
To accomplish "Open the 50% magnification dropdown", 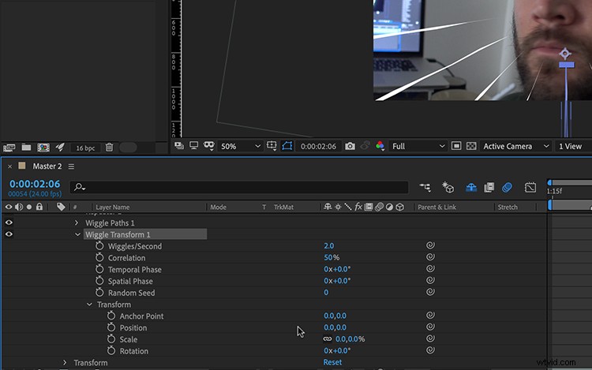I will pyautogui.click(x=240, y=146).
